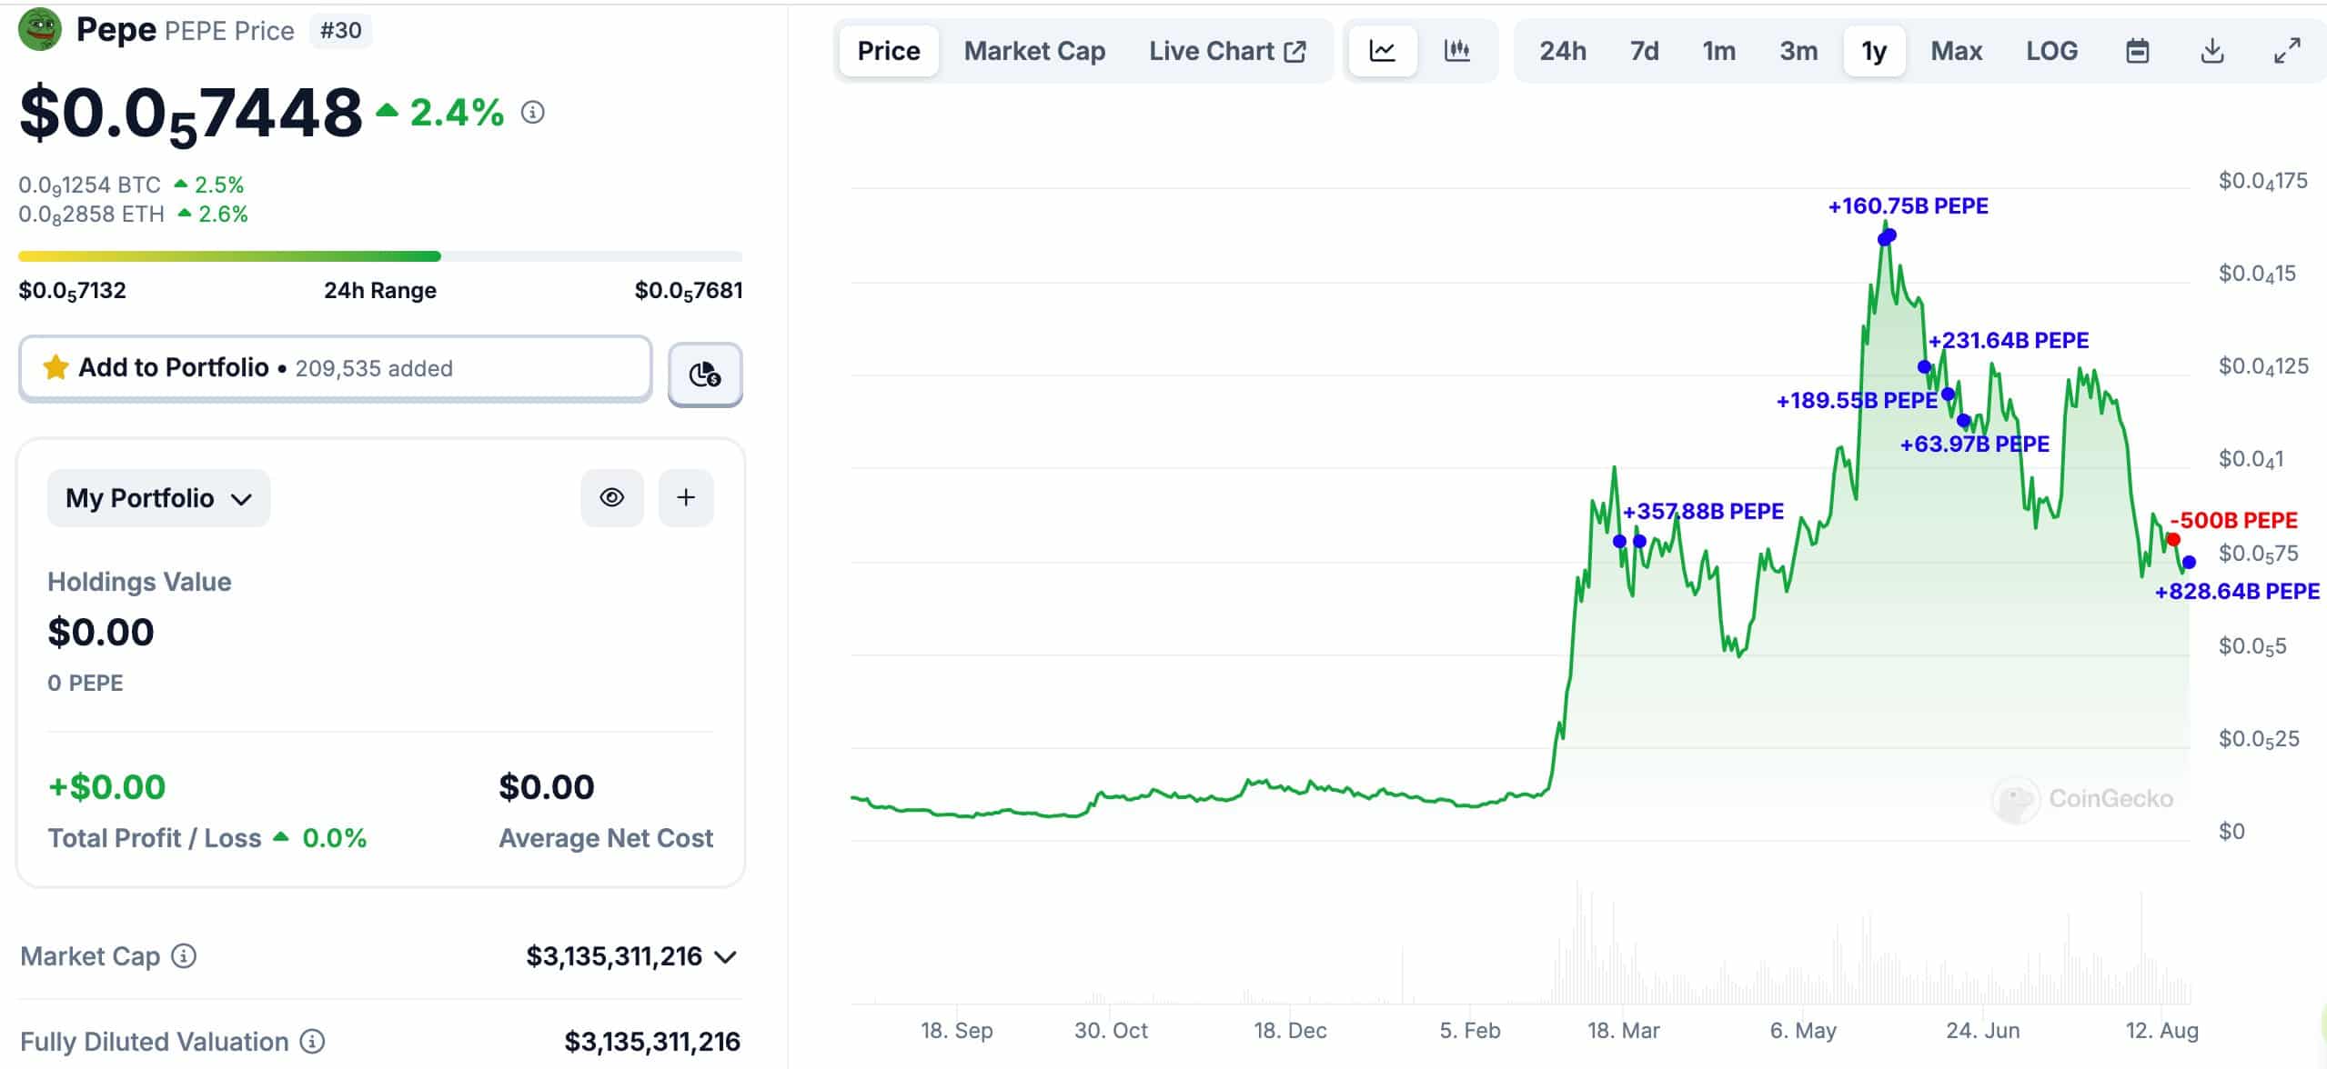Open the calendar date range picker
The width and height of the screenshot is (2327, 1069).
(2137, 51)
